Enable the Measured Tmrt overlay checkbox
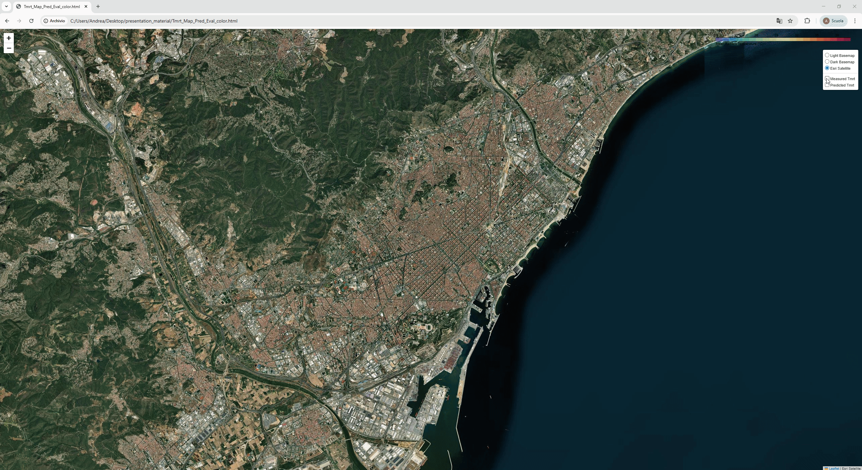Viewport: 862px width, 470px height. click(x=827, y=78)
